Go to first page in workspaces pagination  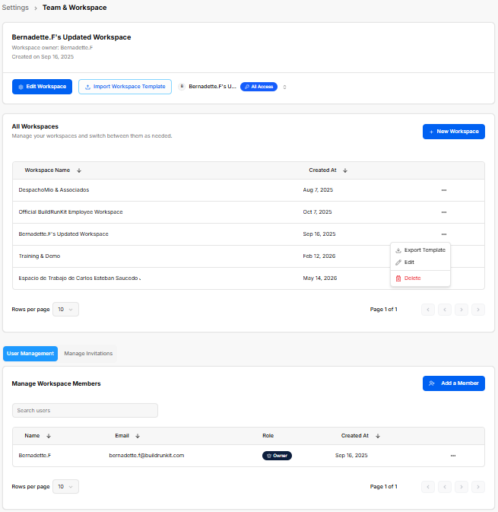pos(428,310)
